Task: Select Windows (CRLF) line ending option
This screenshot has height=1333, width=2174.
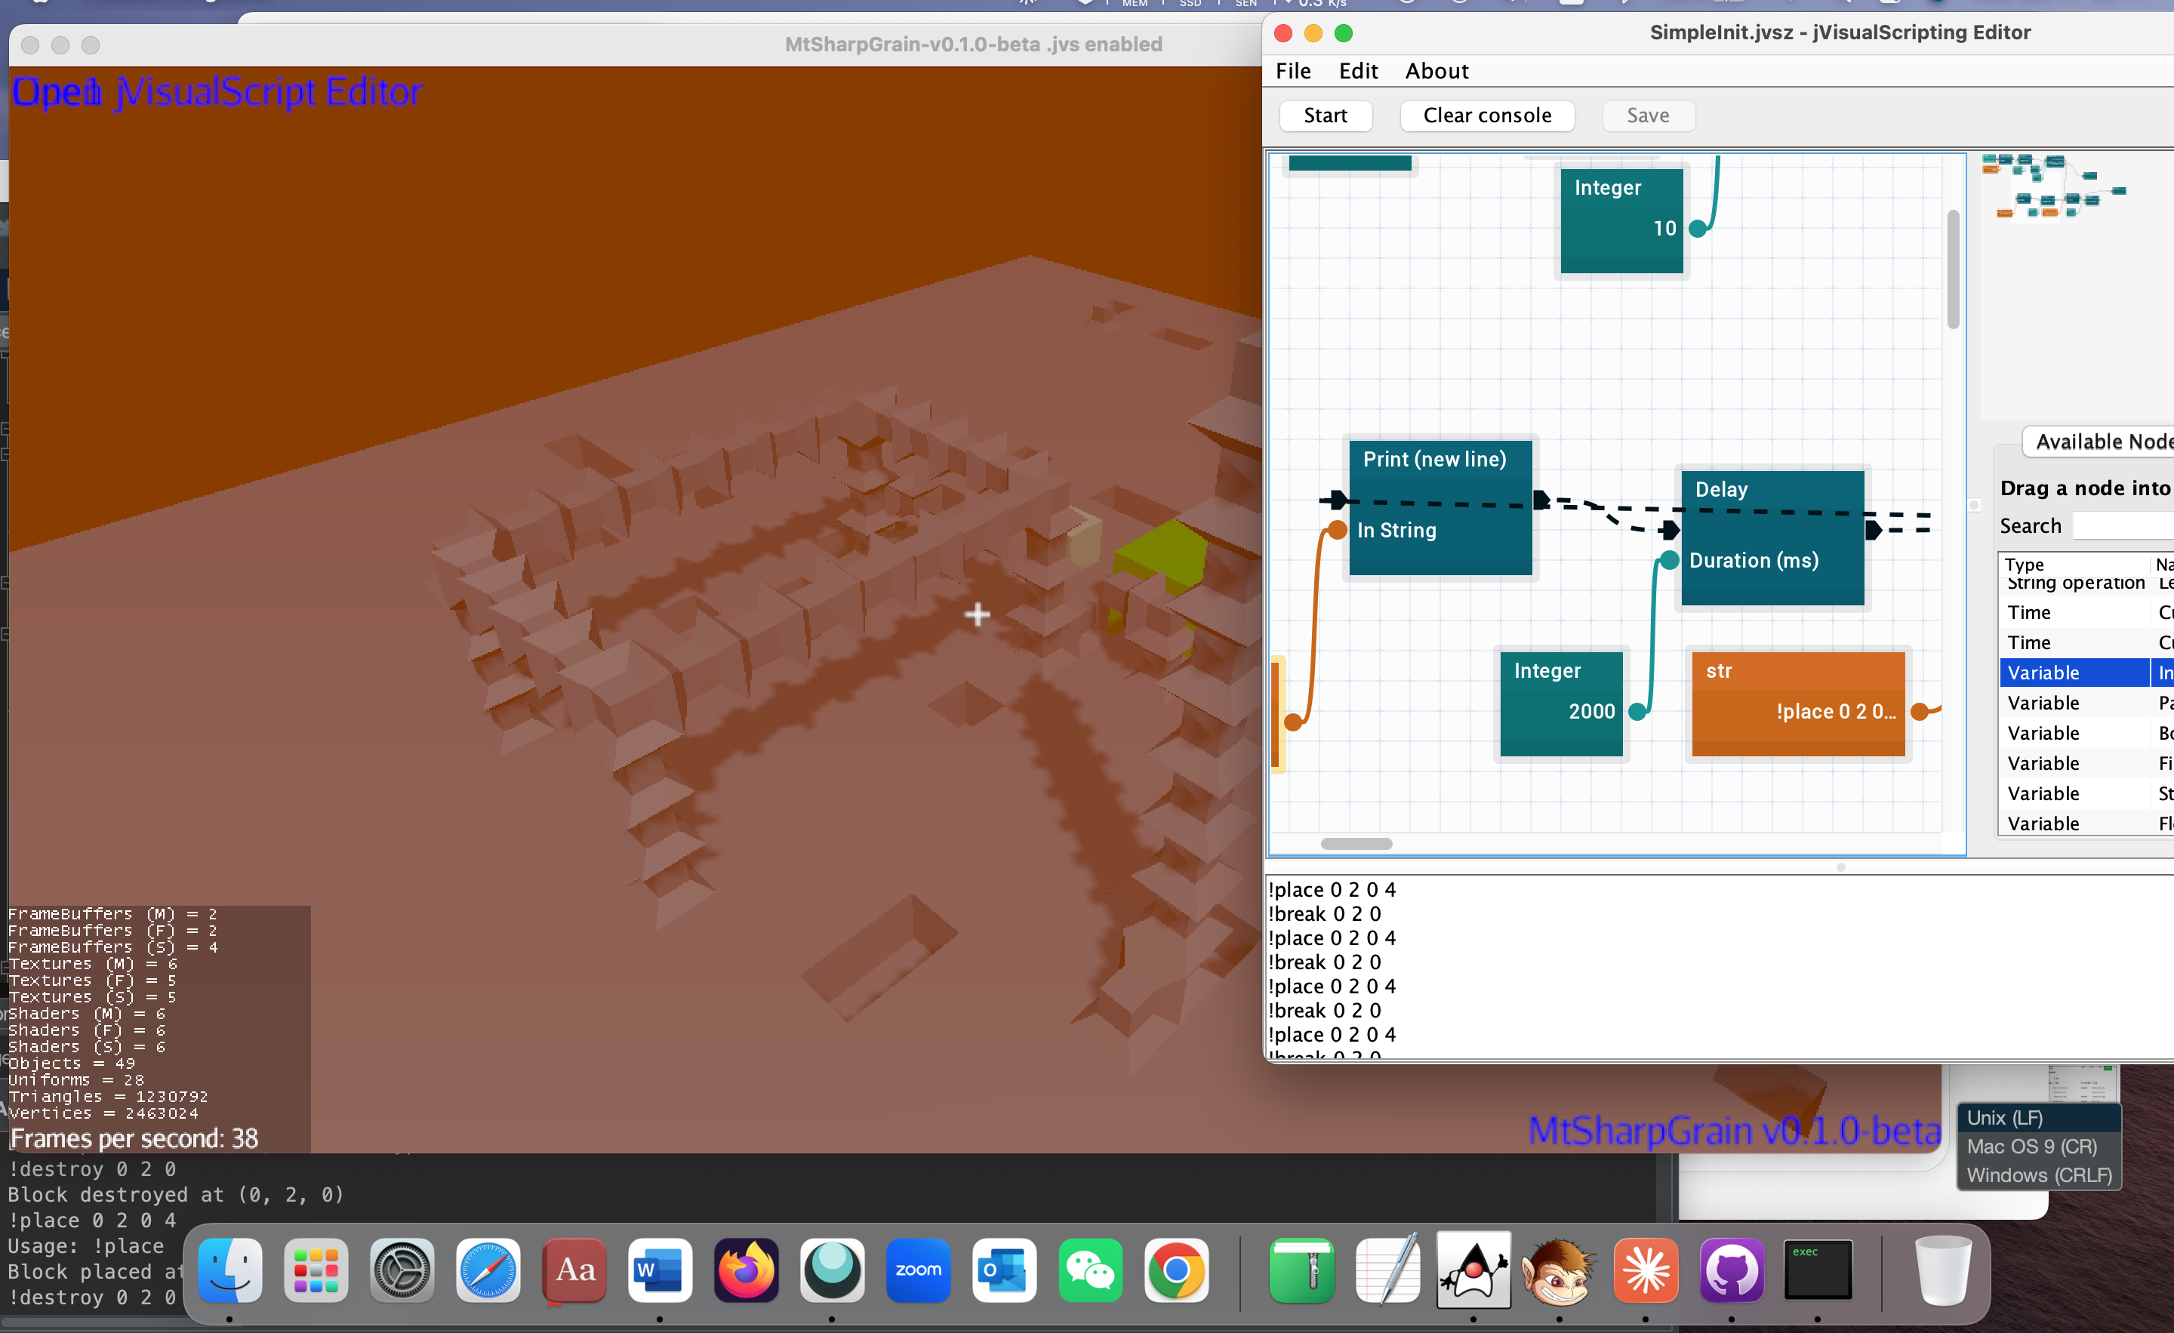Action: [2038, 1175]
